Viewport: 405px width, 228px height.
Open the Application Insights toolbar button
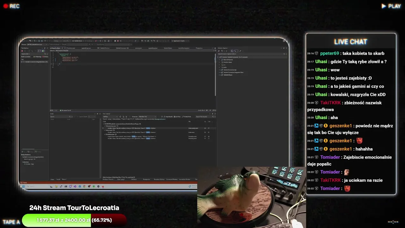[x=179, y=41]
